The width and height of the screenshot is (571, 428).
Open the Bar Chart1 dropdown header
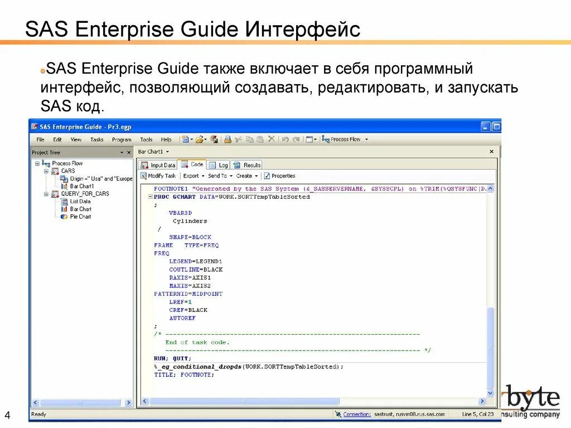tap(153, 152)
